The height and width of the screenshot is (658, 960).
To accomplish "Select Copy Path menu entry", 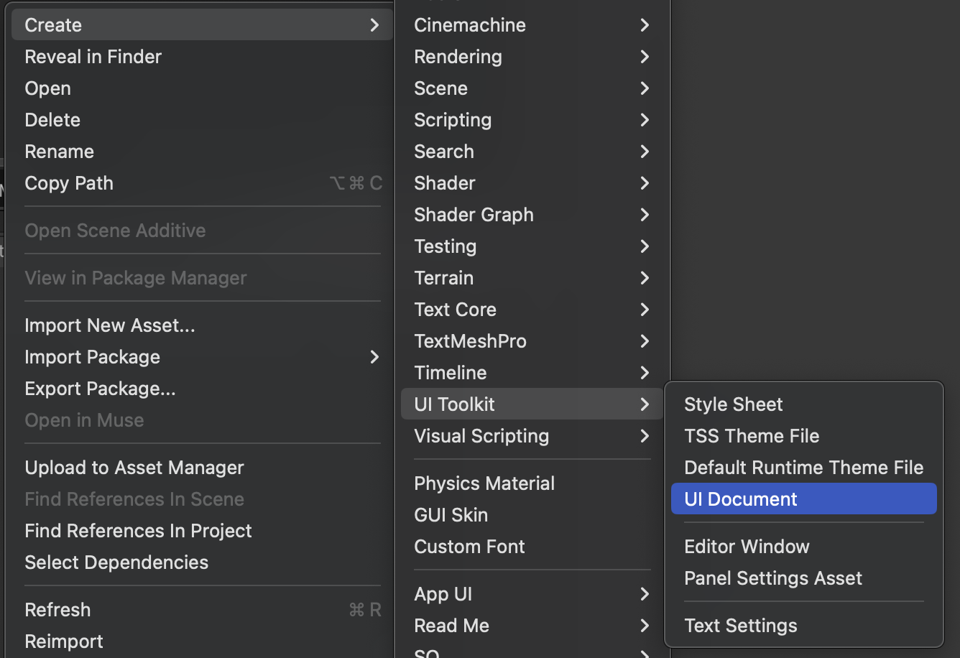I will (x=69, y=183).
